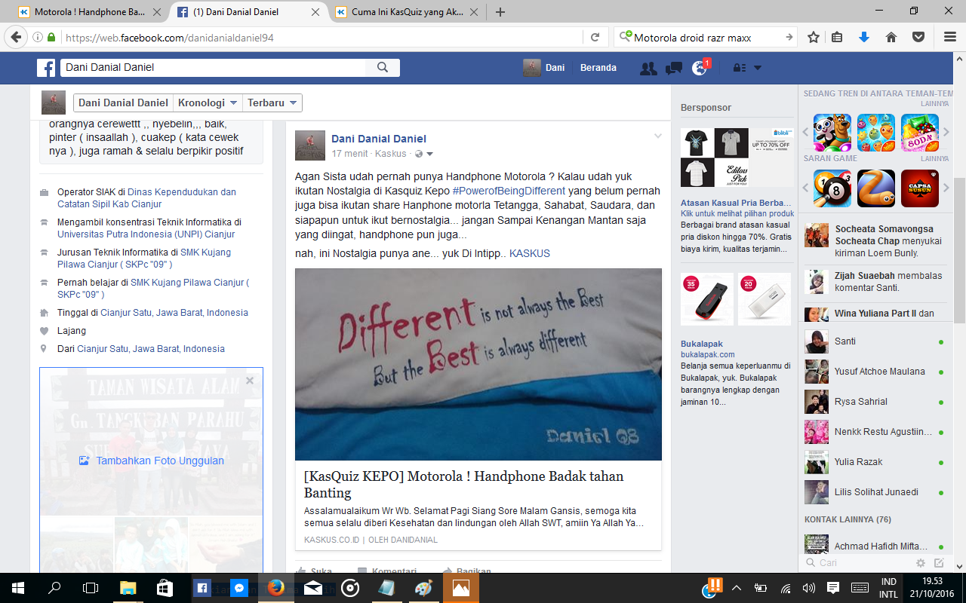This screenshot has width=966, height=603.
Task: Open the Atasan Kasual Pria sponsored ad
Action: click(736, 203)
